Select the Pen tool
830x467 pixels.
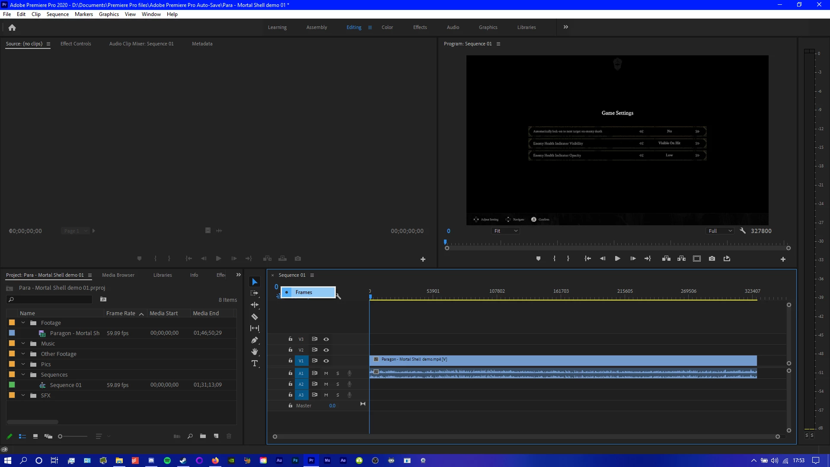[x=255, y=340]
